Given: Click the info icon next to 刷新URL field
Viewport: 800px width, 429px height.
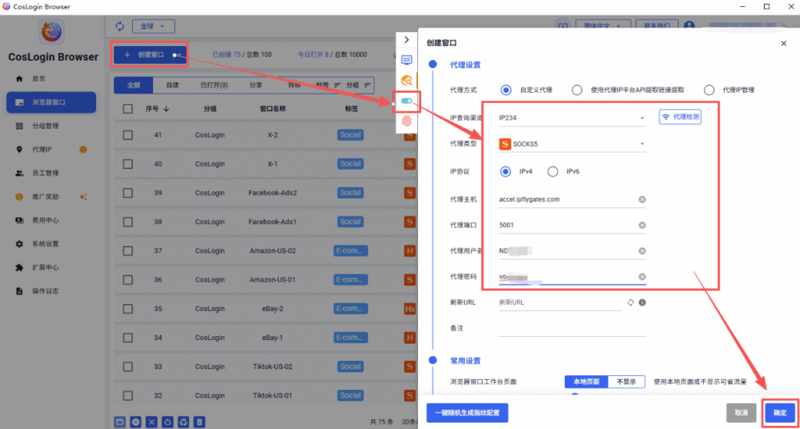Looking at the screenshot, I should (x=642, y=303).
